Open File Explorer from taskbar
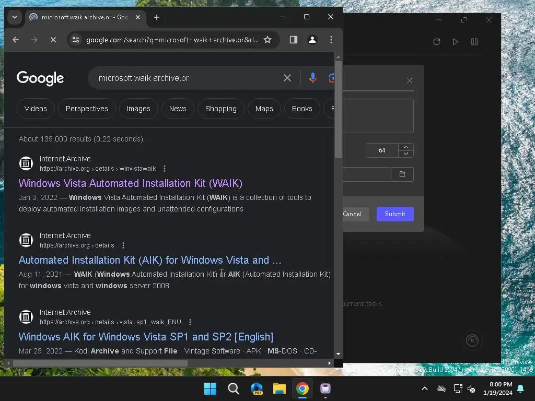 point(280,388)
